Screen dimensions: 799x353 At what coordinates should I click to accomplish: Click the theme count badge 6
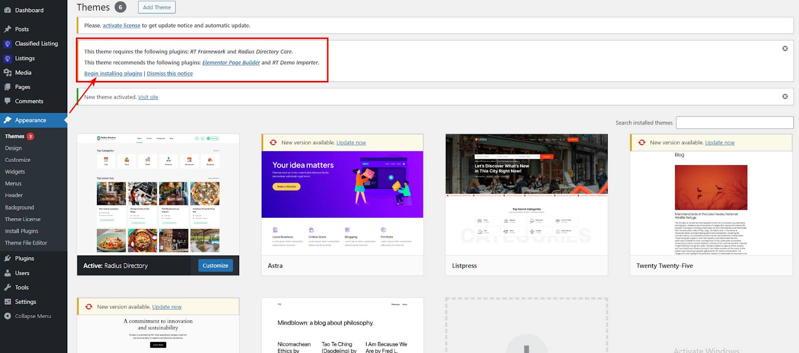120,7
